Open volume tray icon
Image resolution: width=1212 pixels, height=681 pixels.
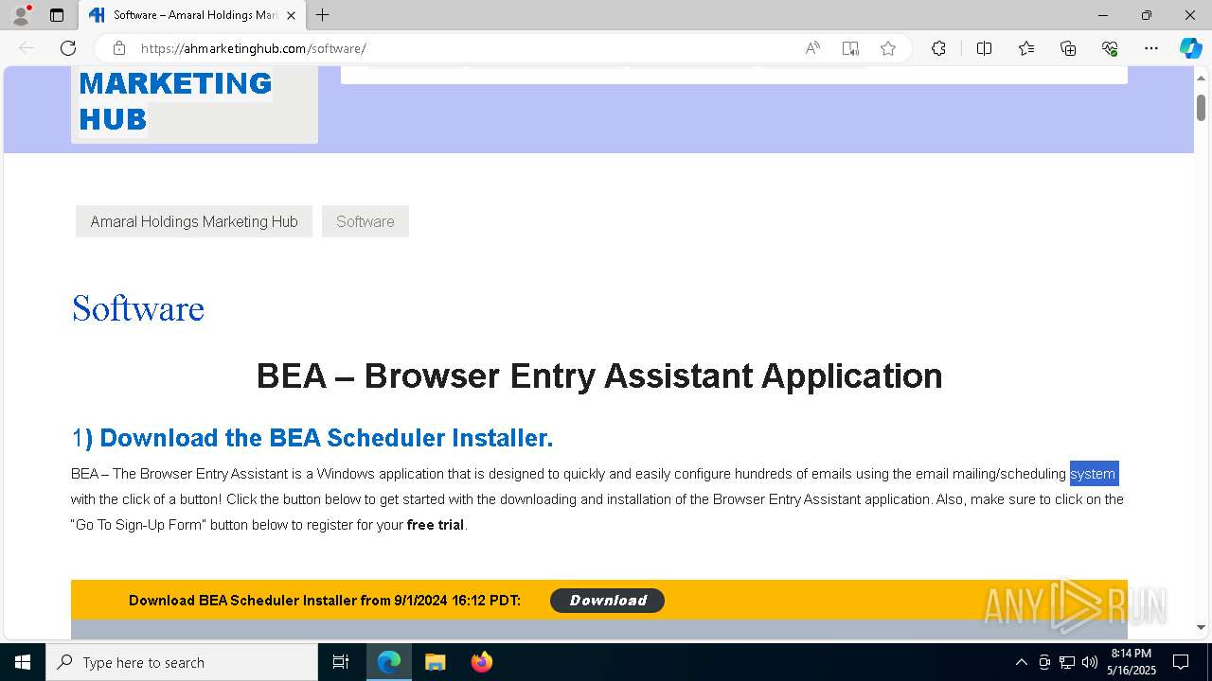pos(1090,662)
